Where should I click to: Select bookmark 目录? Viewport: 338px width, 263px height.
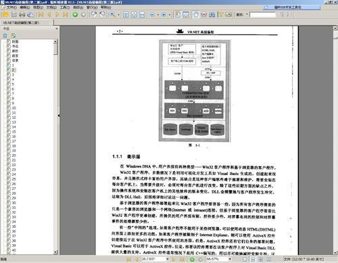(x=15, y=60)
